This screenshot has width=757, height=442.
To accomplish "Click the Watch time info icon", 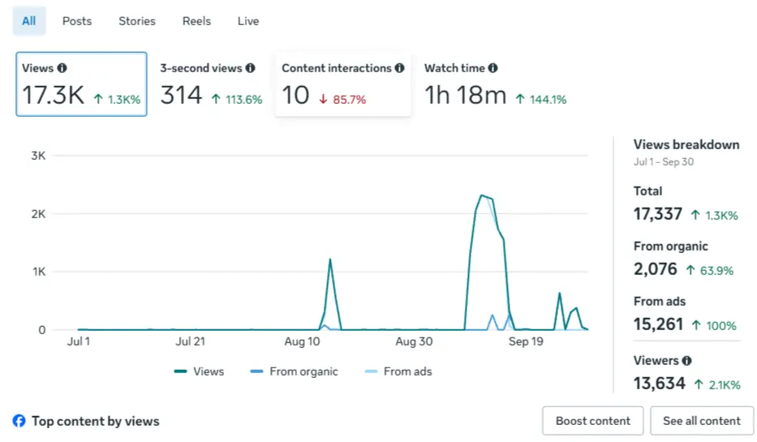I will (492, 68).
